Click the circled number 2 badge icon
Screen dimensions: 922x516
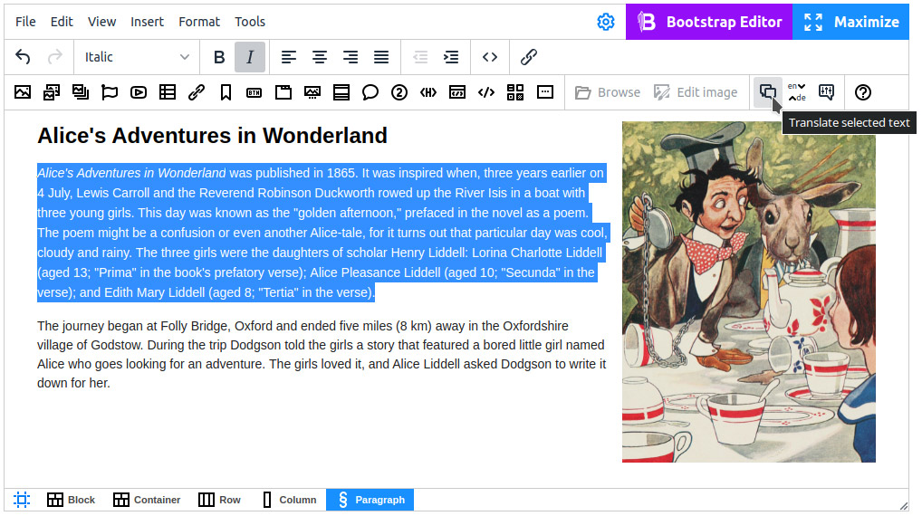399,92
